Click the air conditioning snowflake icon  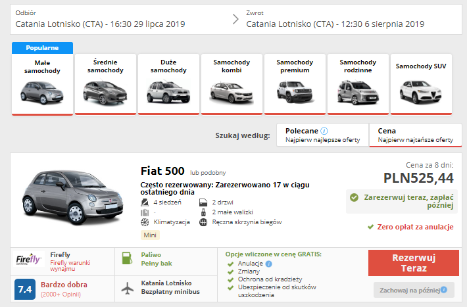[145, 222]
